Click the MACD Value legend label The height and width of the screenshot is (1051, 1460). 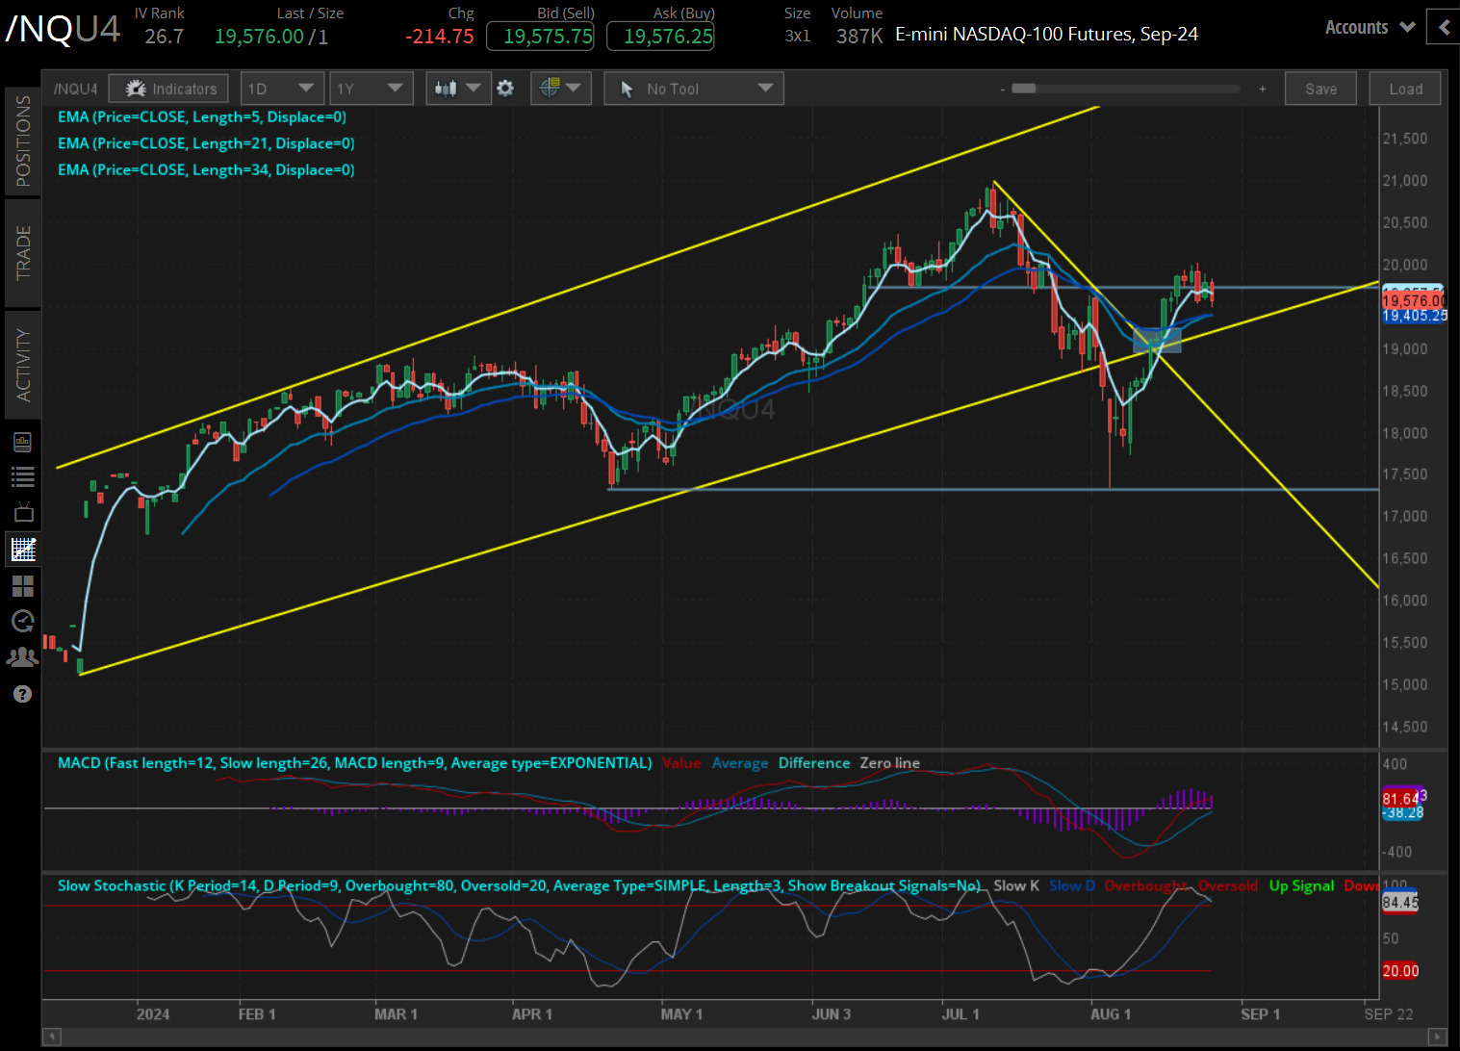click(x=681, y=763)
